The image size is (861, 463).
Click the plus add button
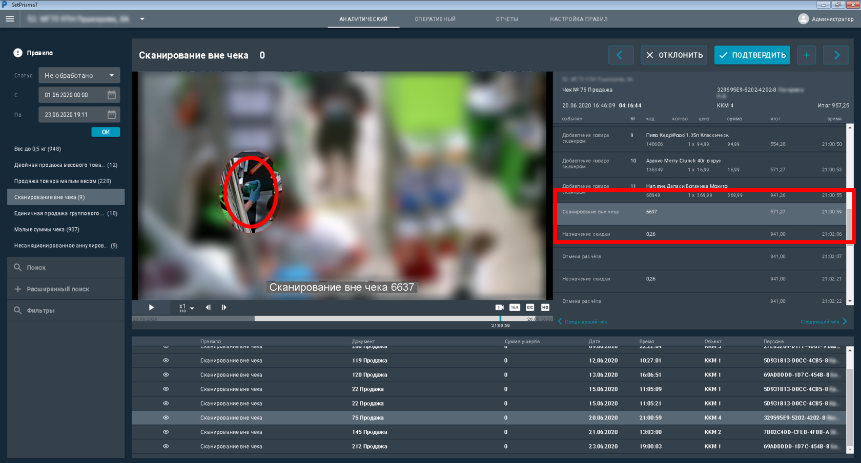click(807, 55)
